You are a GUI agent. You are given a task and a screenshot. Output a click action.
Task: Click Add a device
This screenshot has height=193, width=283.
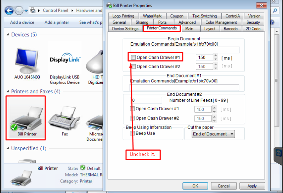click(22, 22)
